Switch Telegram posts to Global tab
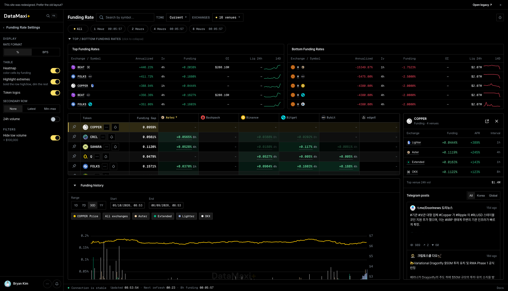Screen dimensions: 508x291 pos(493,195)
